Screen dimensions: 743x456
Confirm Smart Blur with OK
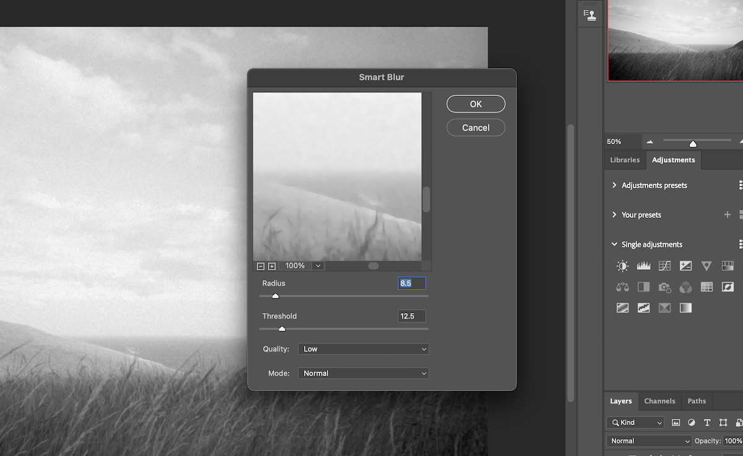tap(476, 103)
